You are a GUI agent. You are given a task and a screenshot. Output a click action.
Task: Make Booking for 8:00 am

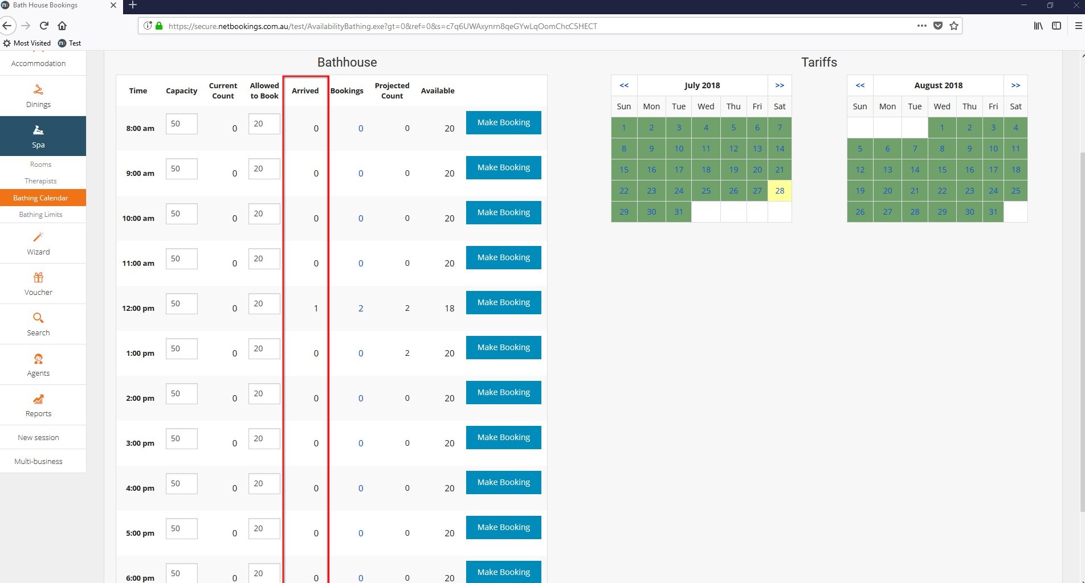click(x=504, y=122)
